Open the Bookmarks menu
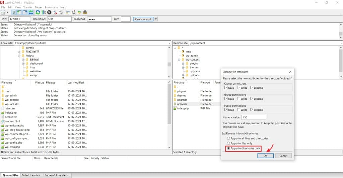 coord(51,7)
